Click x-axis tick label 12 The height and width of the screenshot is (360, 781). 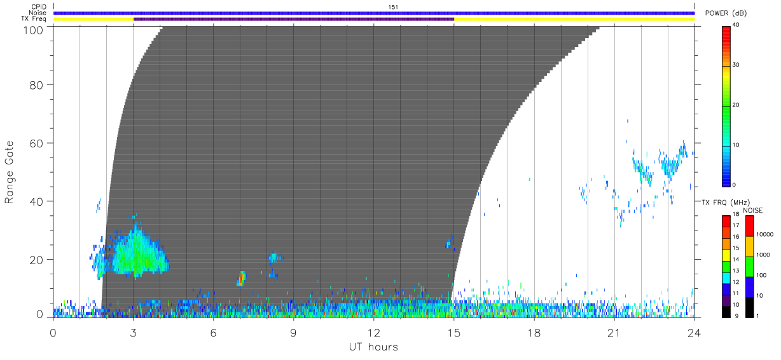[x=373, y=333]
